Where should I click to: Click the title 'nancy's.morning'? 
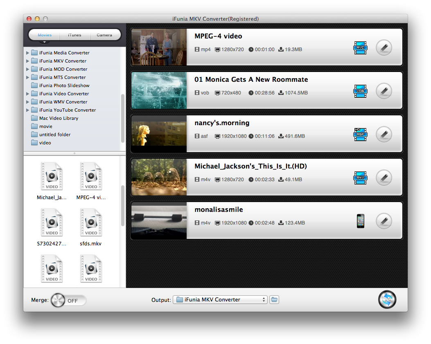point(222,123)
